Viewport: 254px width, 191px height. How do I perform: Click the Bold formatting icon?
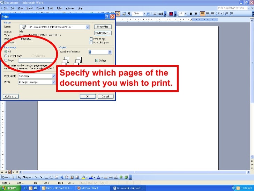(x=190, y=14)
